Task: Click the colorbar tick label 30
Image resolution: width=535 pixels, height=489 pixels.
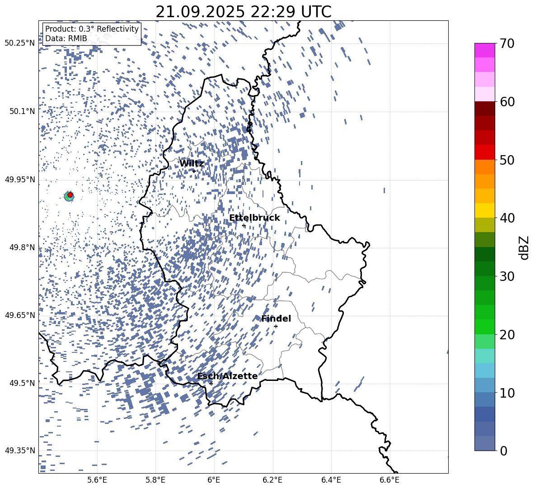Action: click(507, 276)
